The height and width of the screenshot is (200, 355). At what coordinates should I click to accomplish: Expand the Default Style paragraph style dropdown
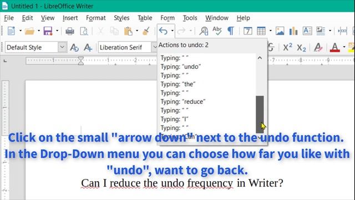pyautogui.click(x=62, y=47)
